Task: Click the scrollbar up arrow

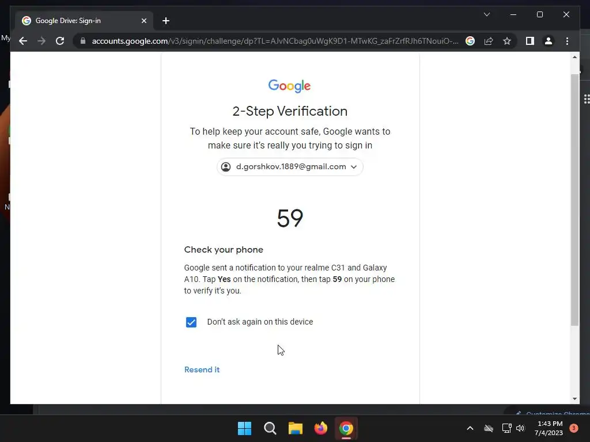Action: [x=574, y=58]
